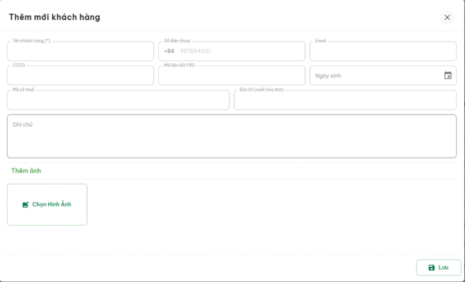
Task: Select the CCCD text field
Action: click(80, 76)
